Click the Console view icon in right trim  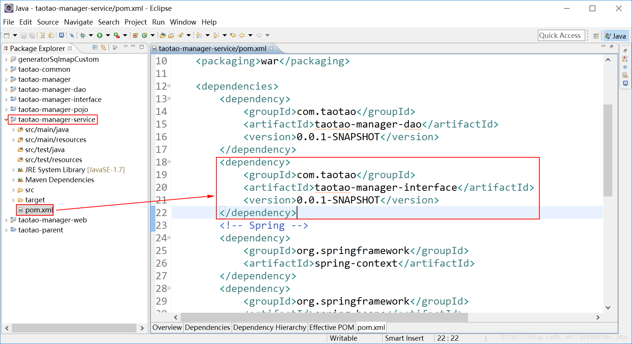[625, 83]
